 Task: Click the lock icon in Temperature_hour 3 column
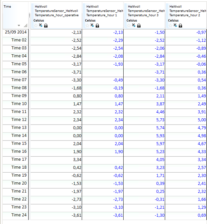pyautogui.click(x=139, y=26)
